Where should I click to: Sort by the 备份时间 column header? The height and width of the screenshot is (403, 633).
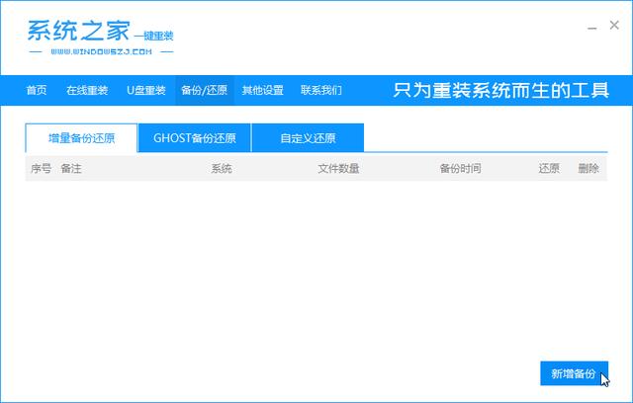click(x=460, y=169)
